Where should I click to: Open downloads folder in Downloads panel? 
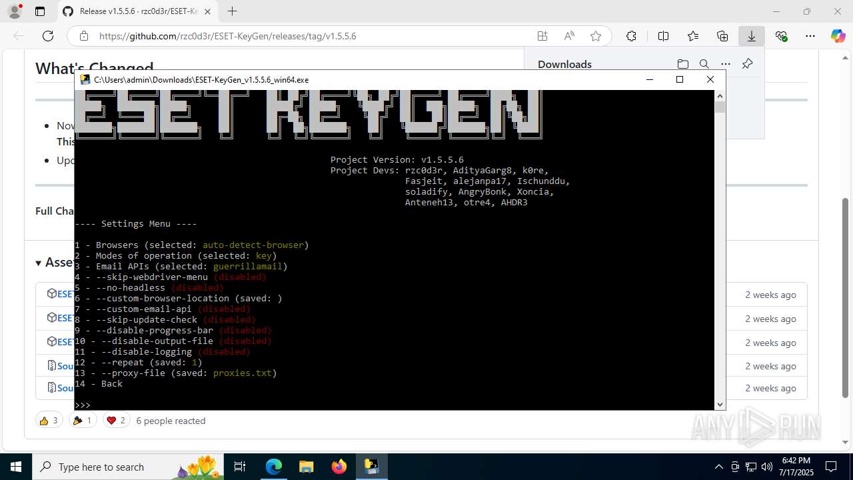point(682,64)
